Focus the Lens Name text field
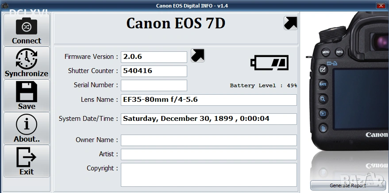The image size is (389, 193). tap(208, 100)
